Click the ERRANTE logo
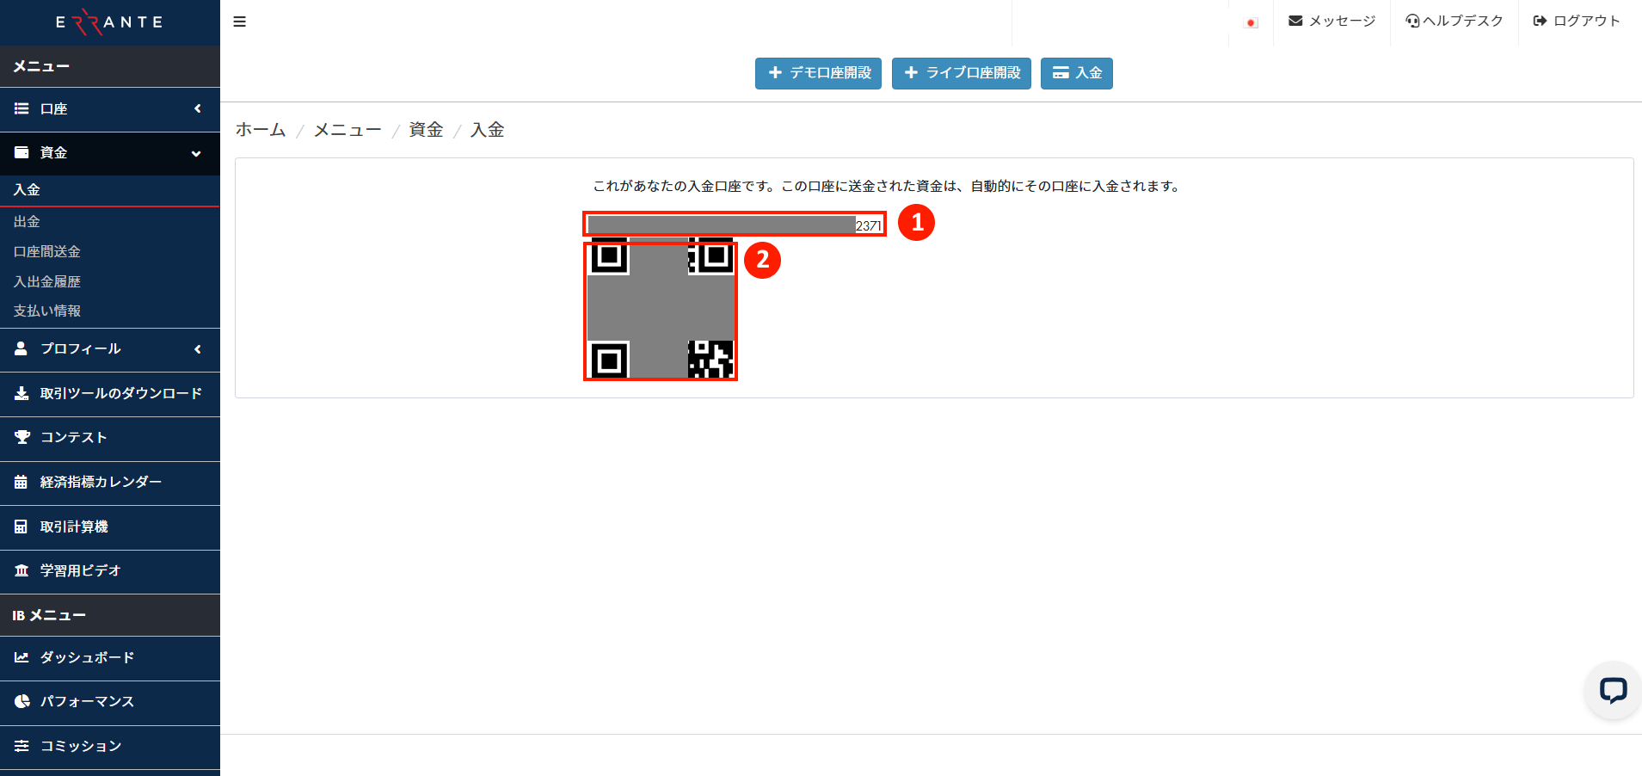The image size is (1642, 776). [109, 22]
